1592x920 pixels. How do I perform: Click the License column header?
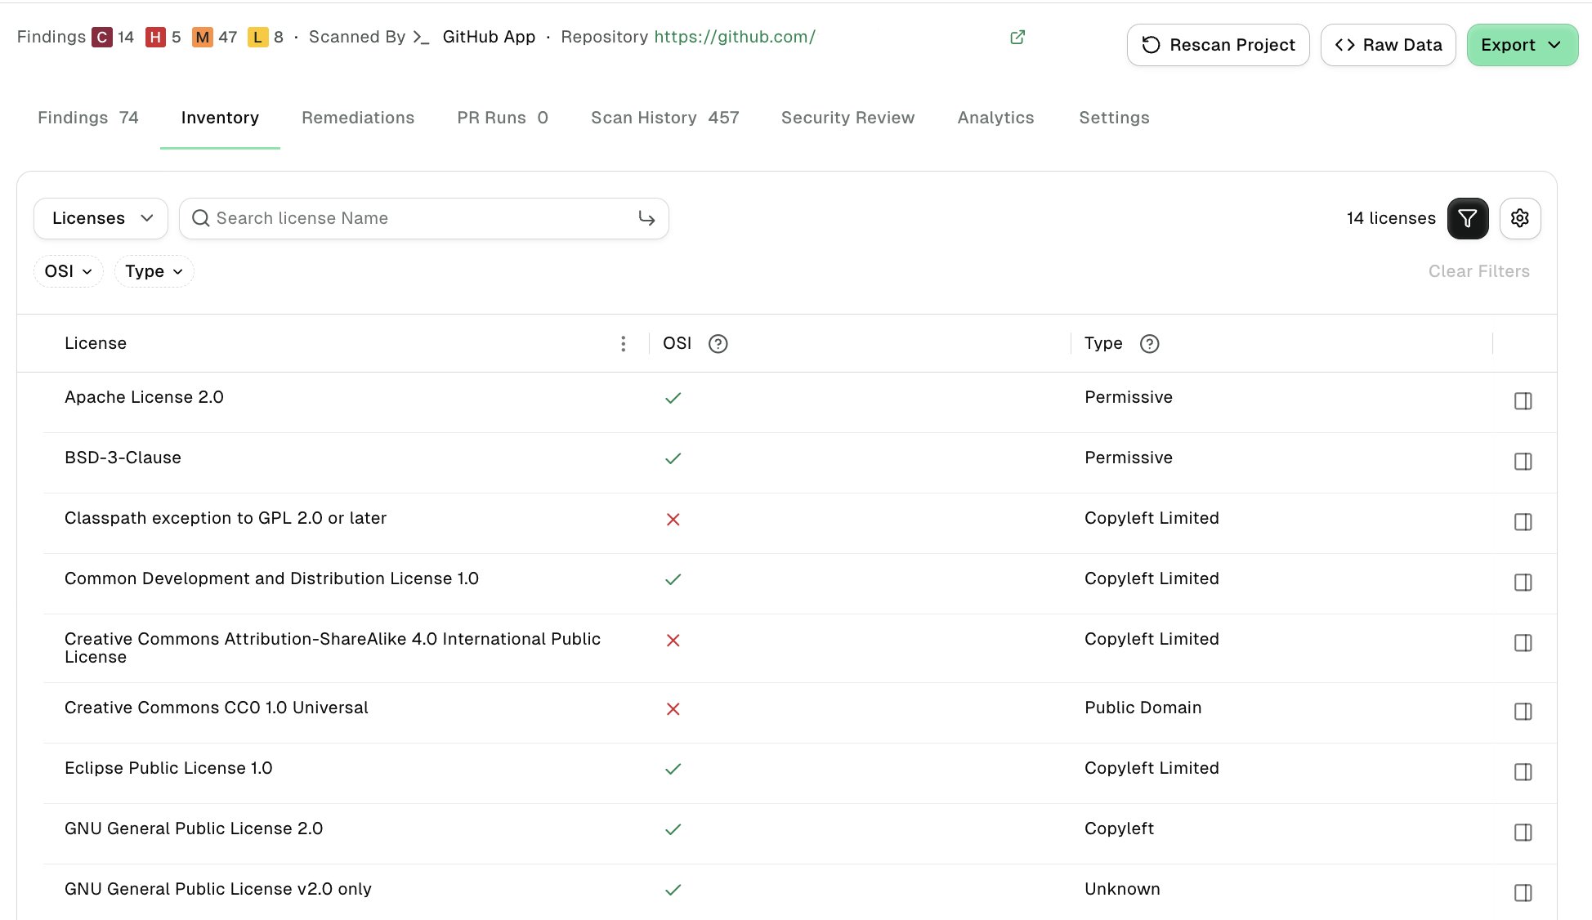(x=96, y=343)
